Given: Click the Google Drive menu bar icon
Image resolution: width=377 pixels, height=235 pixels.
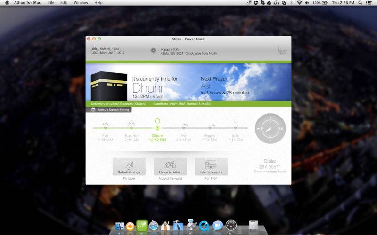Looking at the screenshot, I should [x=269, y=3].
